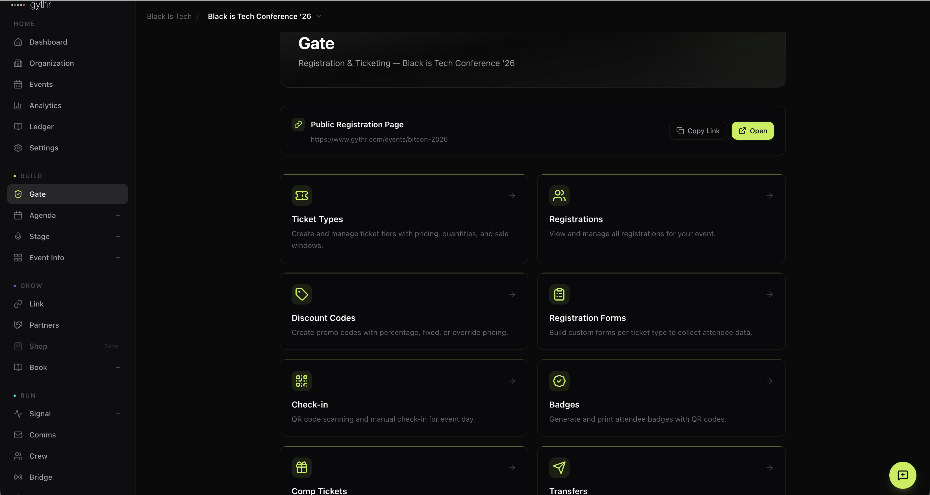Open the event switcher chevron
This screenshot has height=495, width=930.
tap(318, 16)
